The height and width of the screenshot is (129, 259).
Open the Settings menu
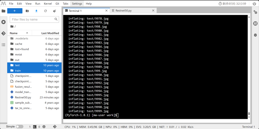click(77, 4)
